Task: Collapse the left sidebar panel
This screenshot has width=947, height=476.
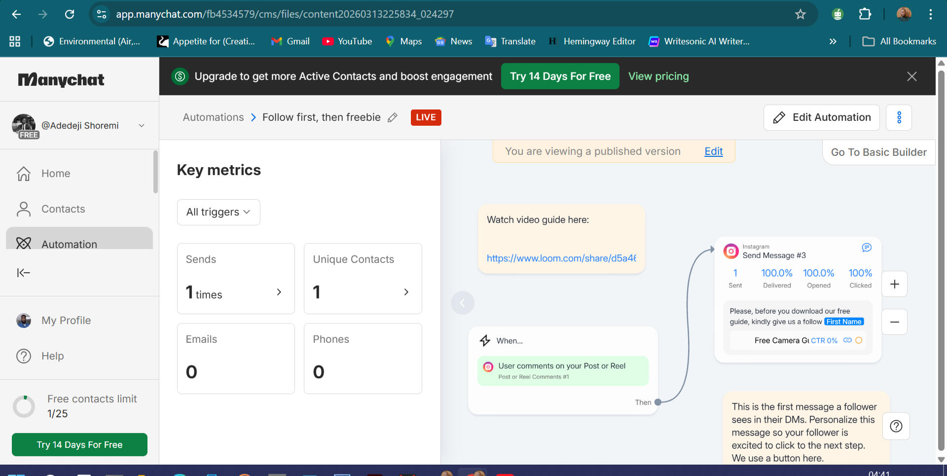Action: click(x=23, y=272)
